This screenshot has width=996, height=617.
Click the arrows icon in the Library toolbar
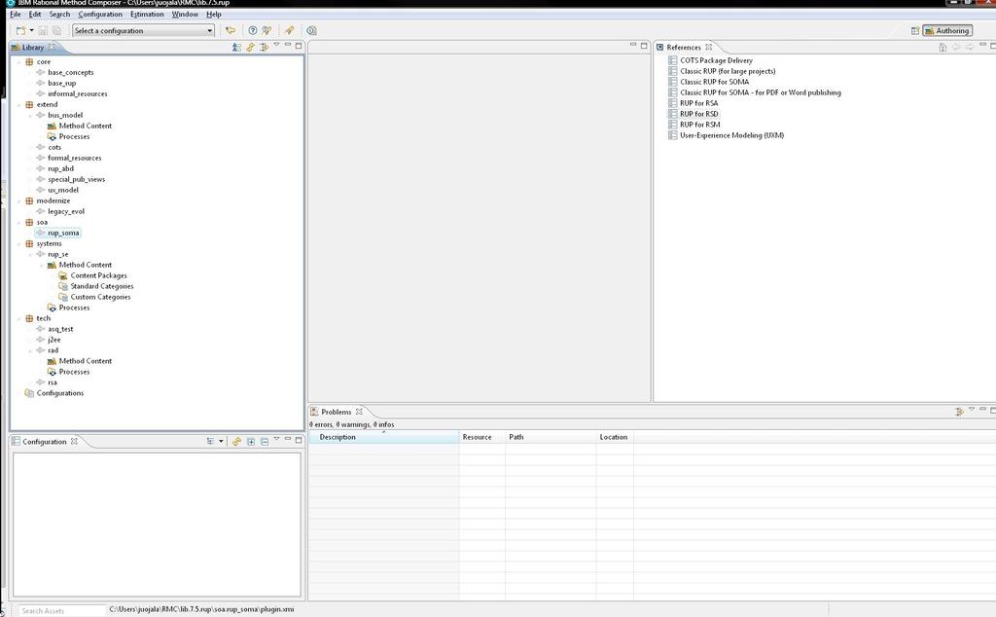pos(264,47)
